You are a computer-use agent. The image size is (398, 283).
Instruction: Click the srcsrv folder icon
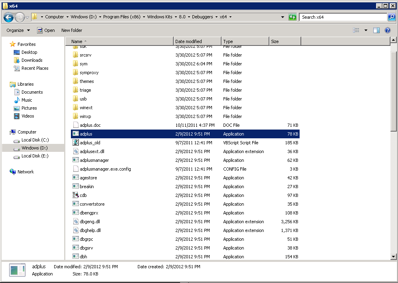pos(75,55)
